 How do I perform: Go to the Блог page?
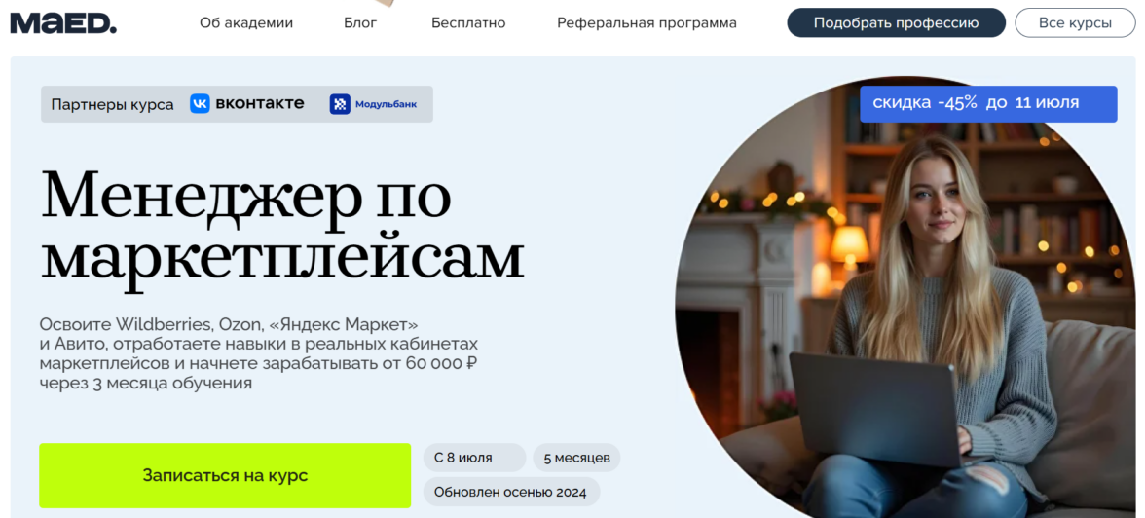click(x=360, y=22)
